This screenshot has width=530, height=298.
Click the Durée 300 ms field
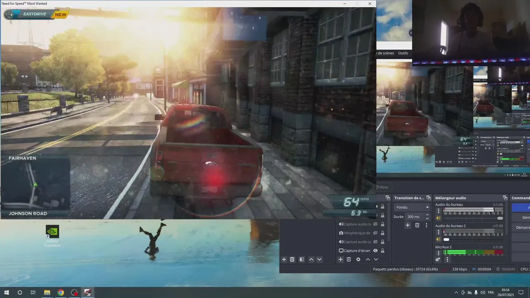coord(414,216)
